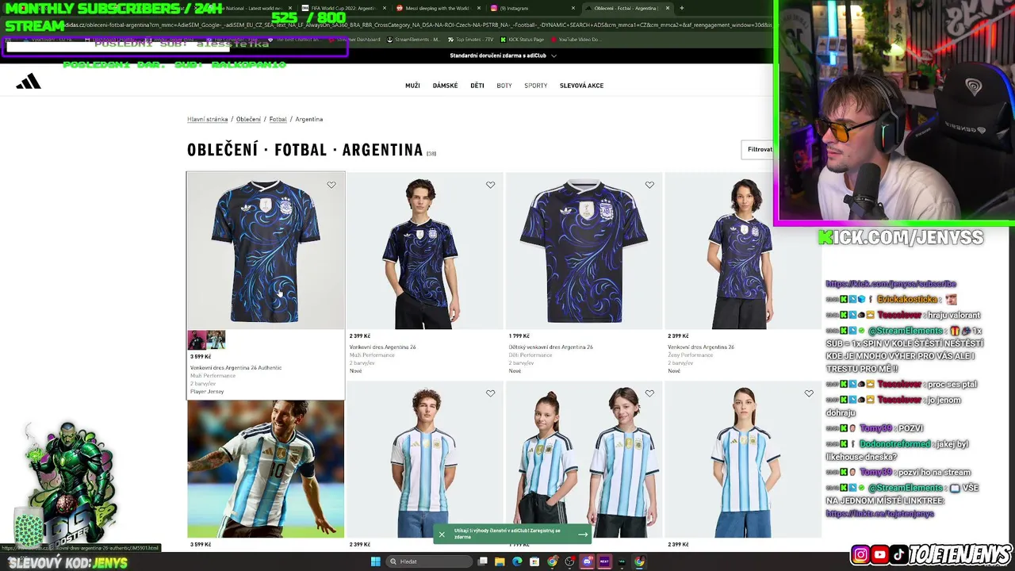
Task: Launch Microsoft Edge from the taskbar
Action: (517, 561)
